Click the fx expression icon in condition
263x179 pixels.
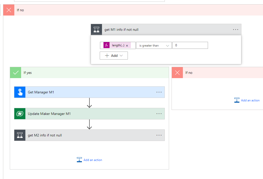[x=107, y=45]
